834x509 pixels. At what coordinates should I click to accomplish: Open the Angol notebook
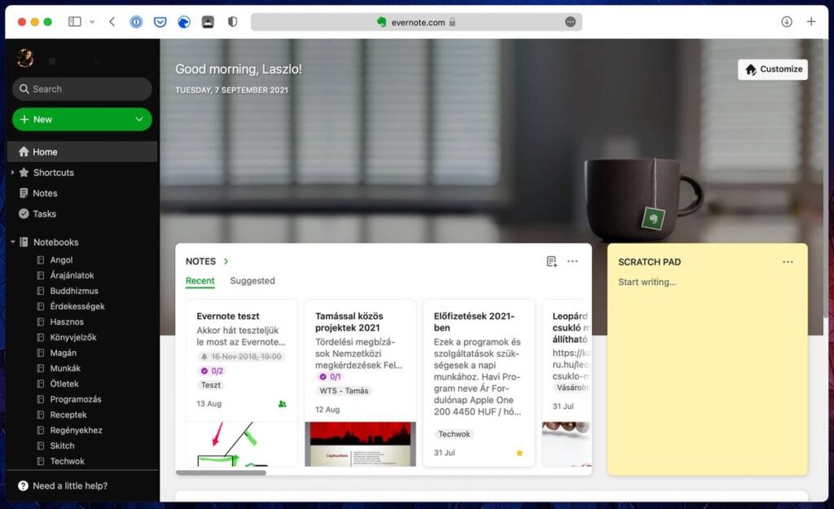pos(61,260)
